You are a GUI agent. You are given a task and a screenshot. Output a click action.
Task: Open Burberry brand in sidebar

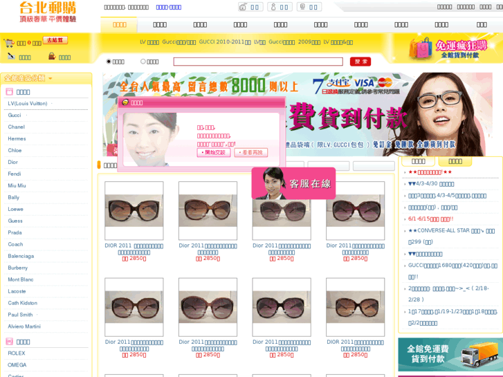tap(18, 268)
